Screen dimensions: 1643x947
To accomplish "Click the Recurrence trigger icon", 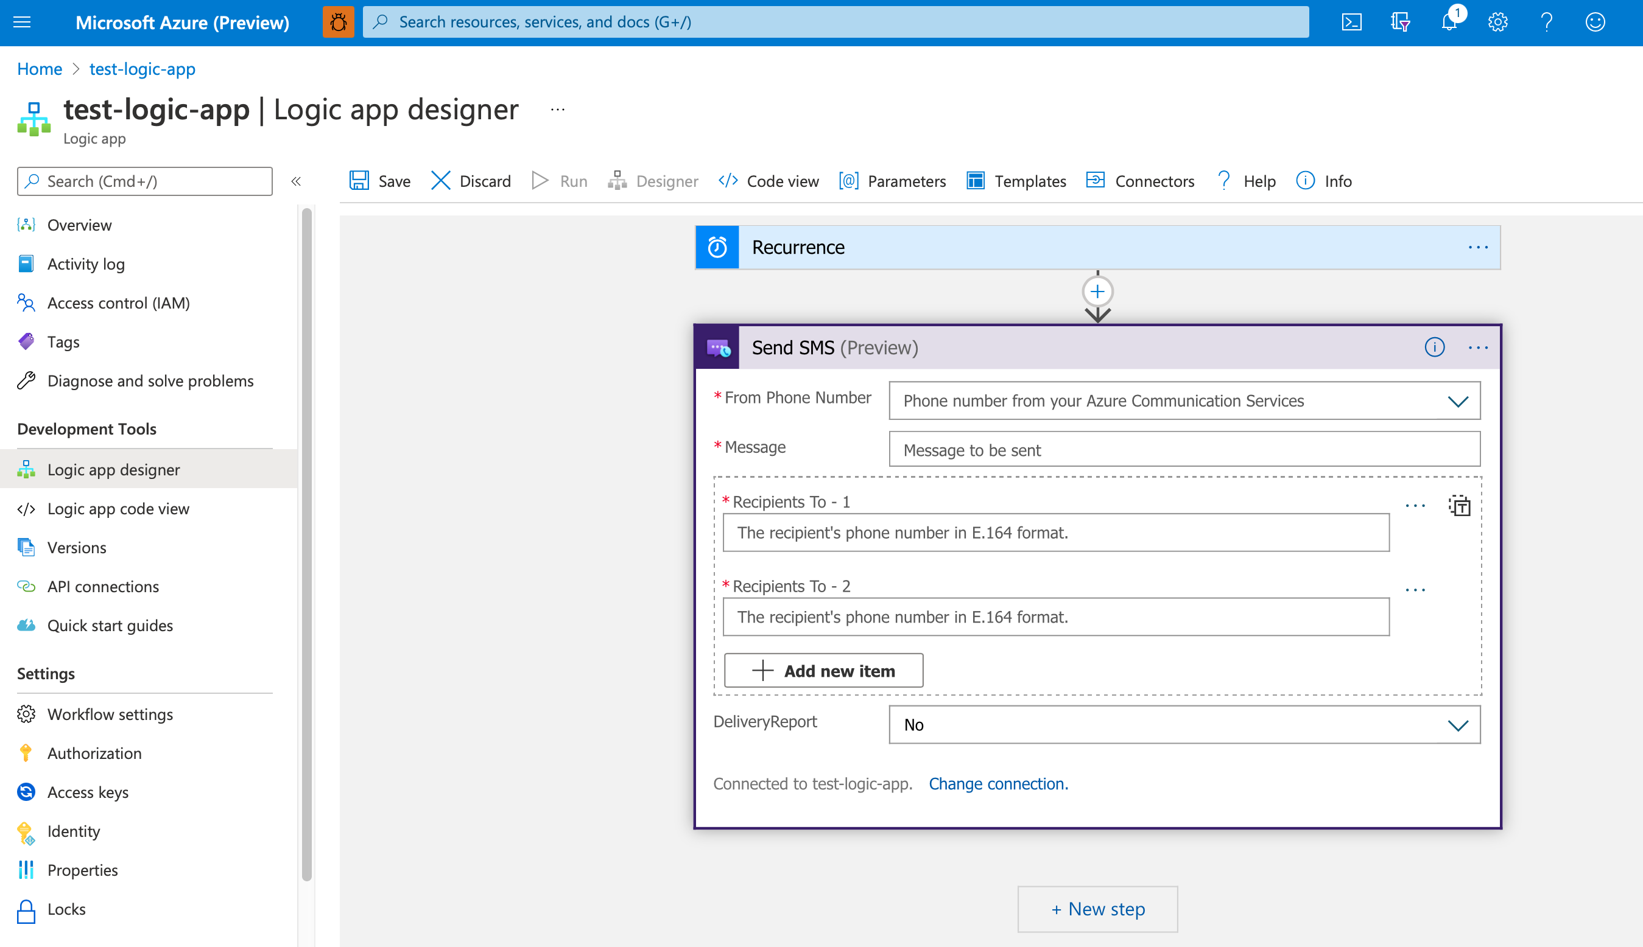I will point(718,247).
